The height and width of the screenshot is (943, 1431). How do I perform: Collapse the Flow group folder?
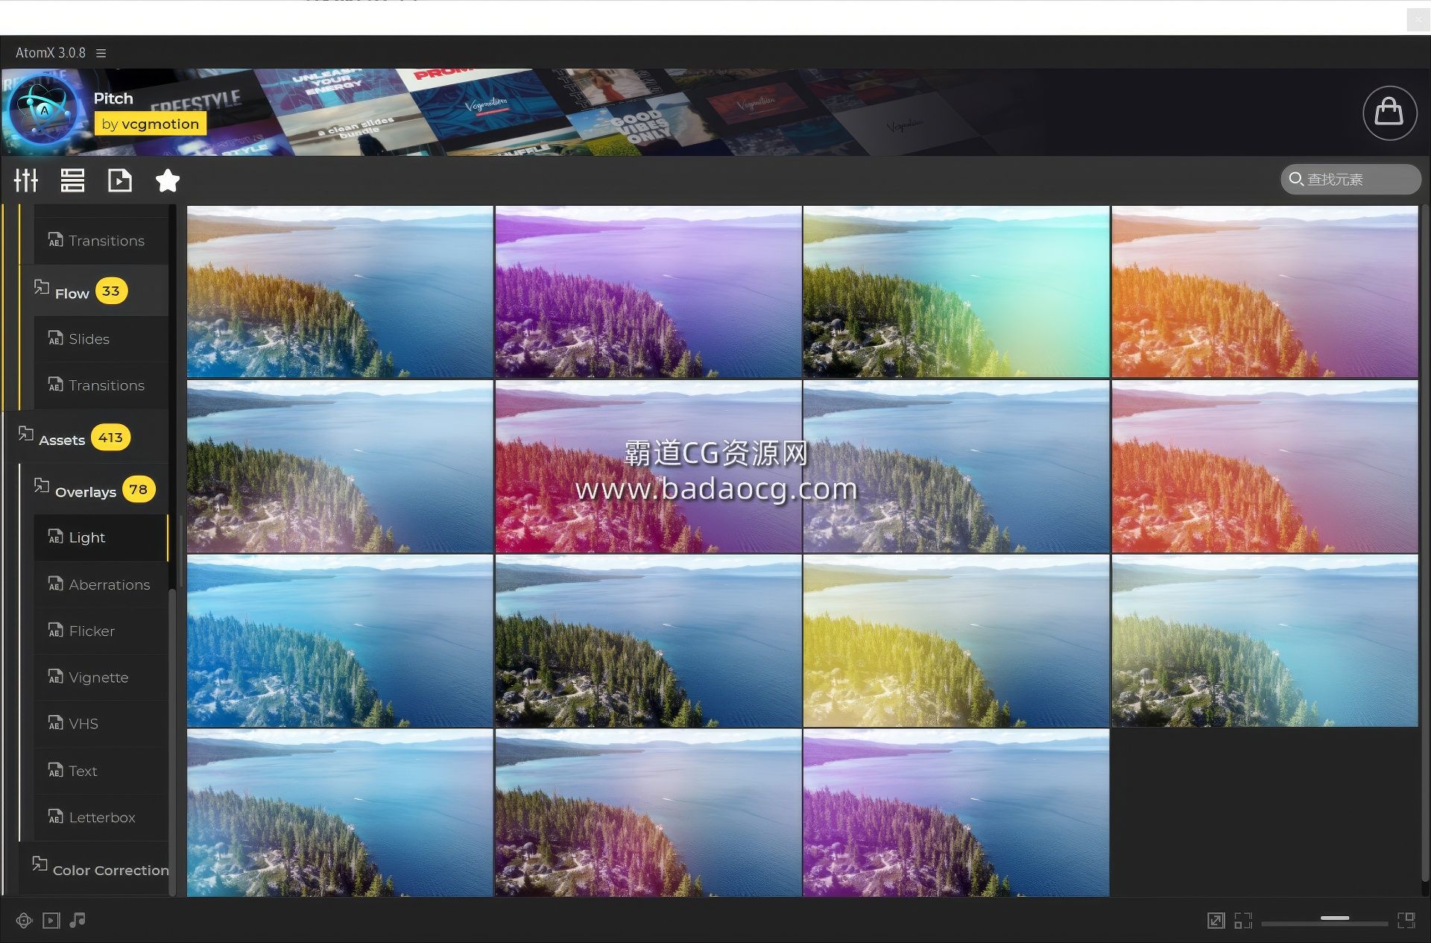72,293
